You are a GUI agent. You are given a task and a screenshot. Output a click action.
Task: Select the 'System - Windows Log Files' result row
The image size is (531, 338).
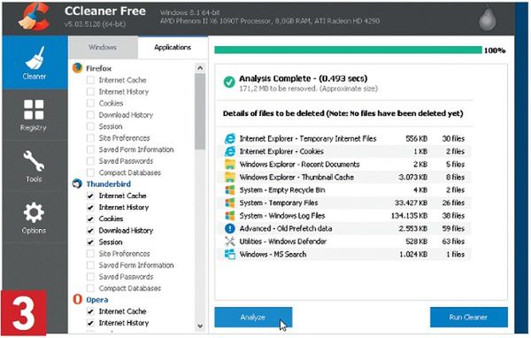pos(344,216)
